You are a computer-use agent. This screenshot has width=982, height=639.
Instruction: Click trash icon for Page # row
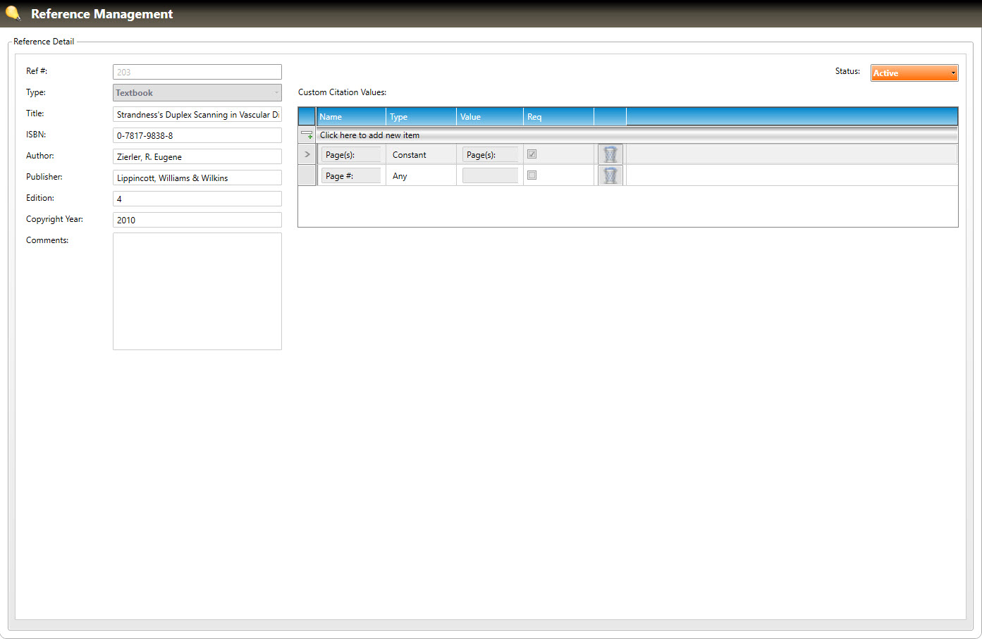coord(610,175)
